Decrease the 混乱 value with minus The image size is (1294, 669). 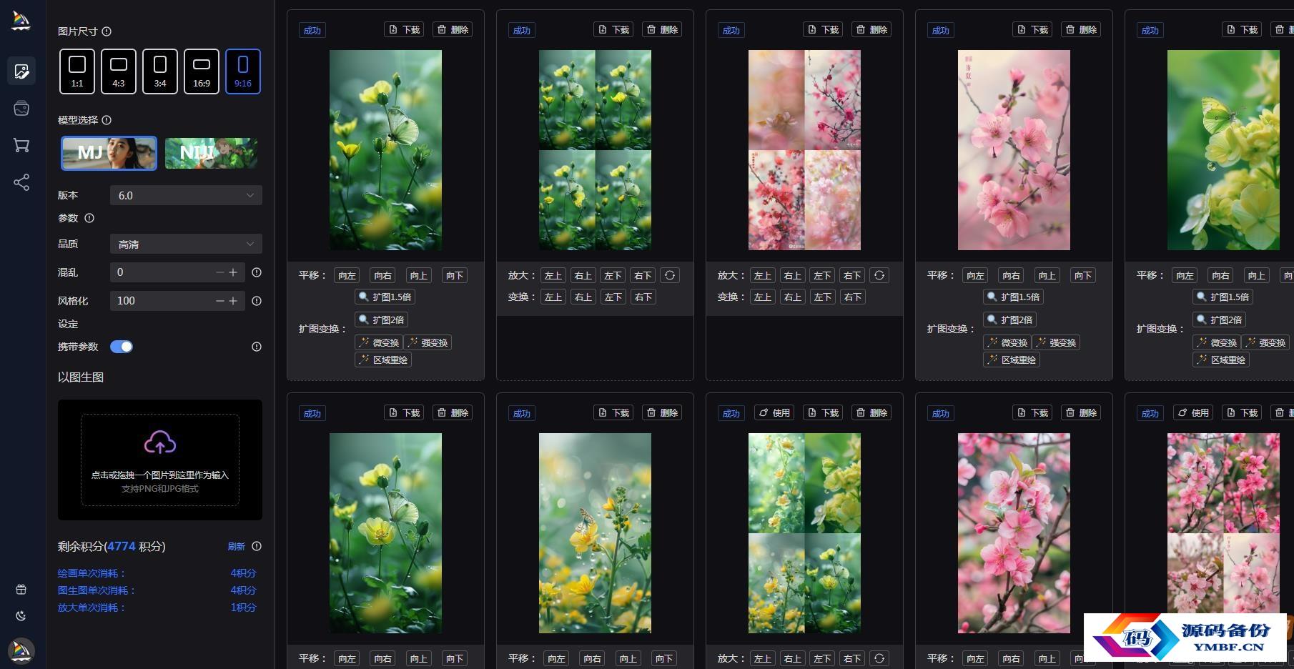coord(220,272)
